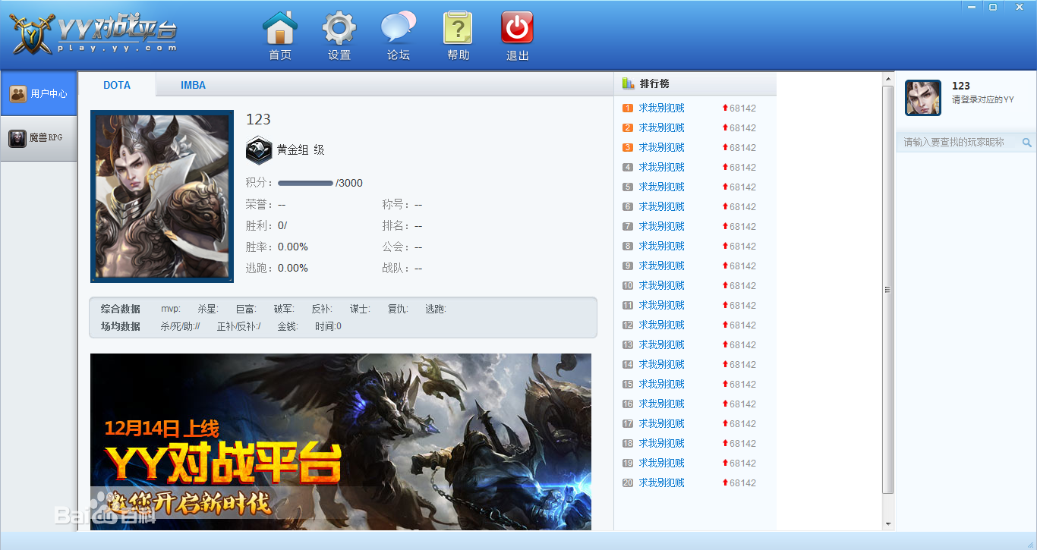Screen dimensions: 1037x550
Task: Click the YY对战平台 logo
Action: (x=94, y=34)
